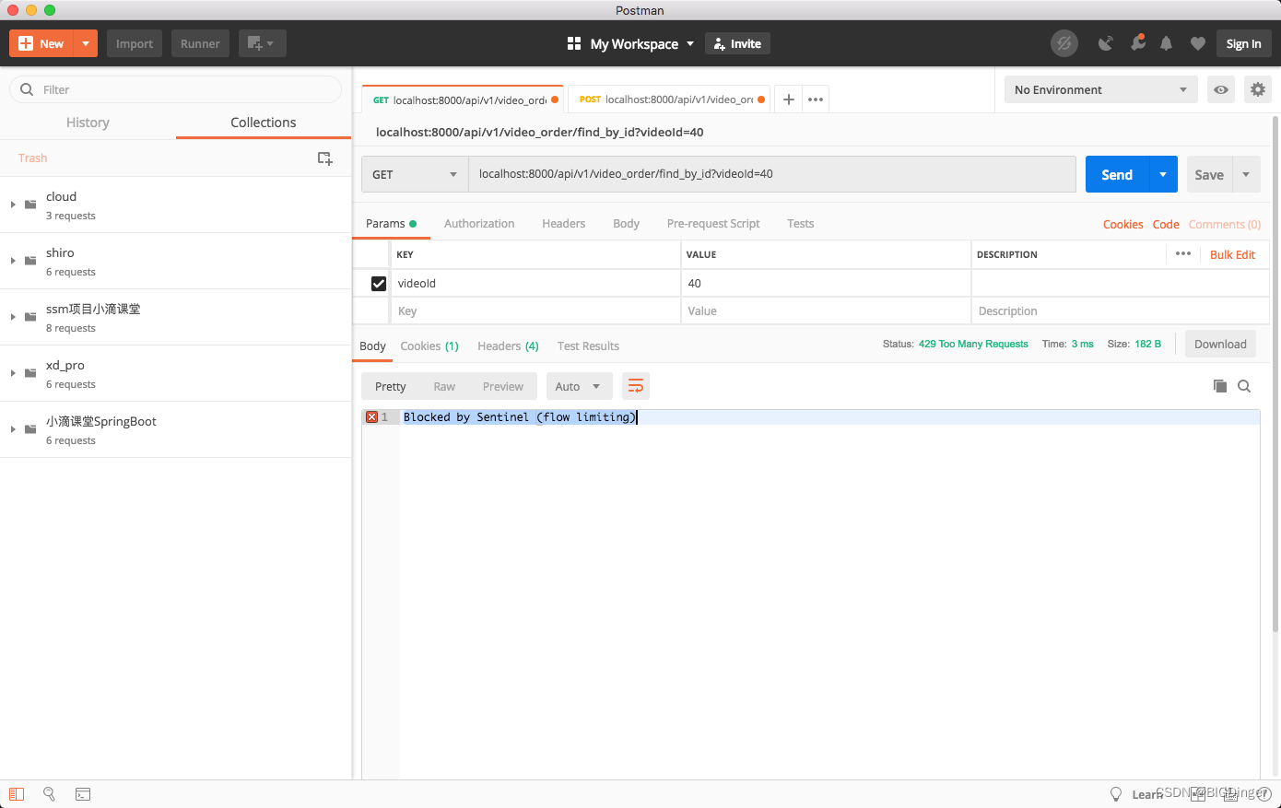
Task: Click the sync-off status icon
Action: pyautogui.click(x=1064, y=43)
